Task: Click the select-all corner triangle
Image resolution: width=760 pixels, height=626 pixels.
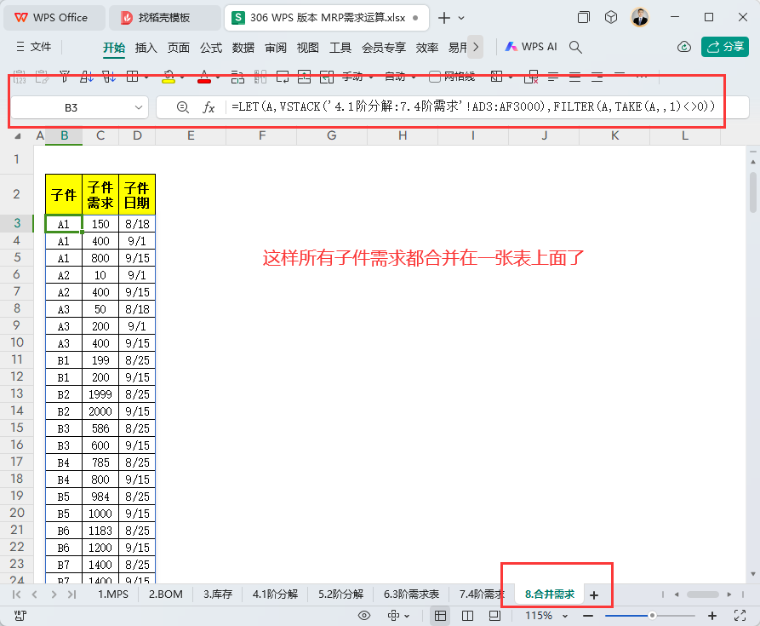Action: (18, 135)
